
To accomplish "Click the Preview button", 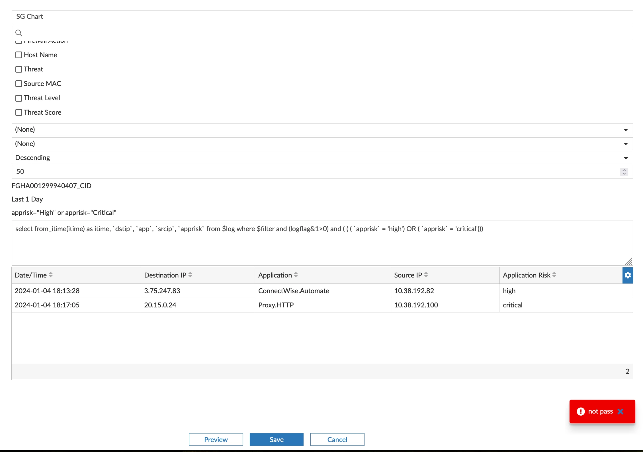I will pos(216,439).
